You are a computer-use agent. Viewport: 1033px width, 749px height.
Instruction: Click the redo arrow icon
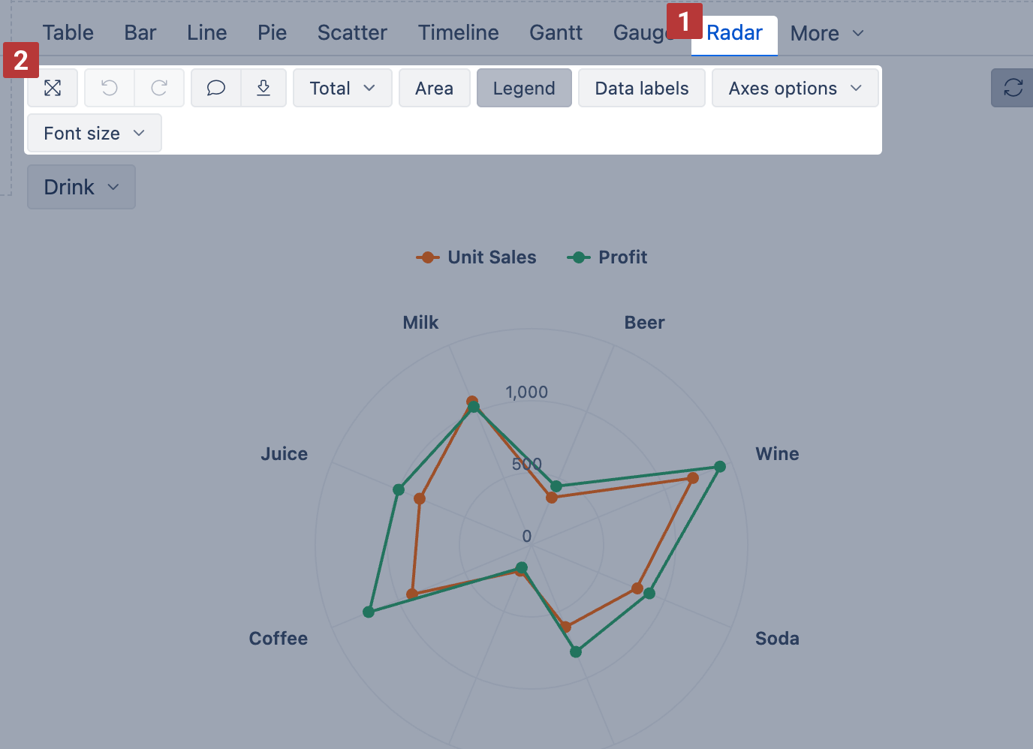pyautogui.click(x=159, y=88)
